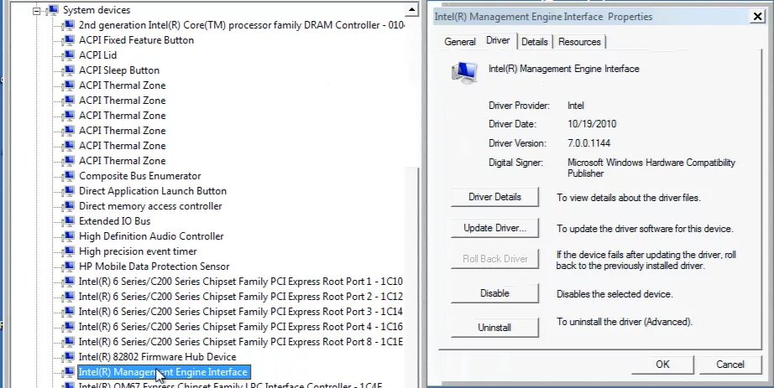774x388 pixels.
Task: Click the PCI Express Root Port 4 icon
Action: pos(68,327)
